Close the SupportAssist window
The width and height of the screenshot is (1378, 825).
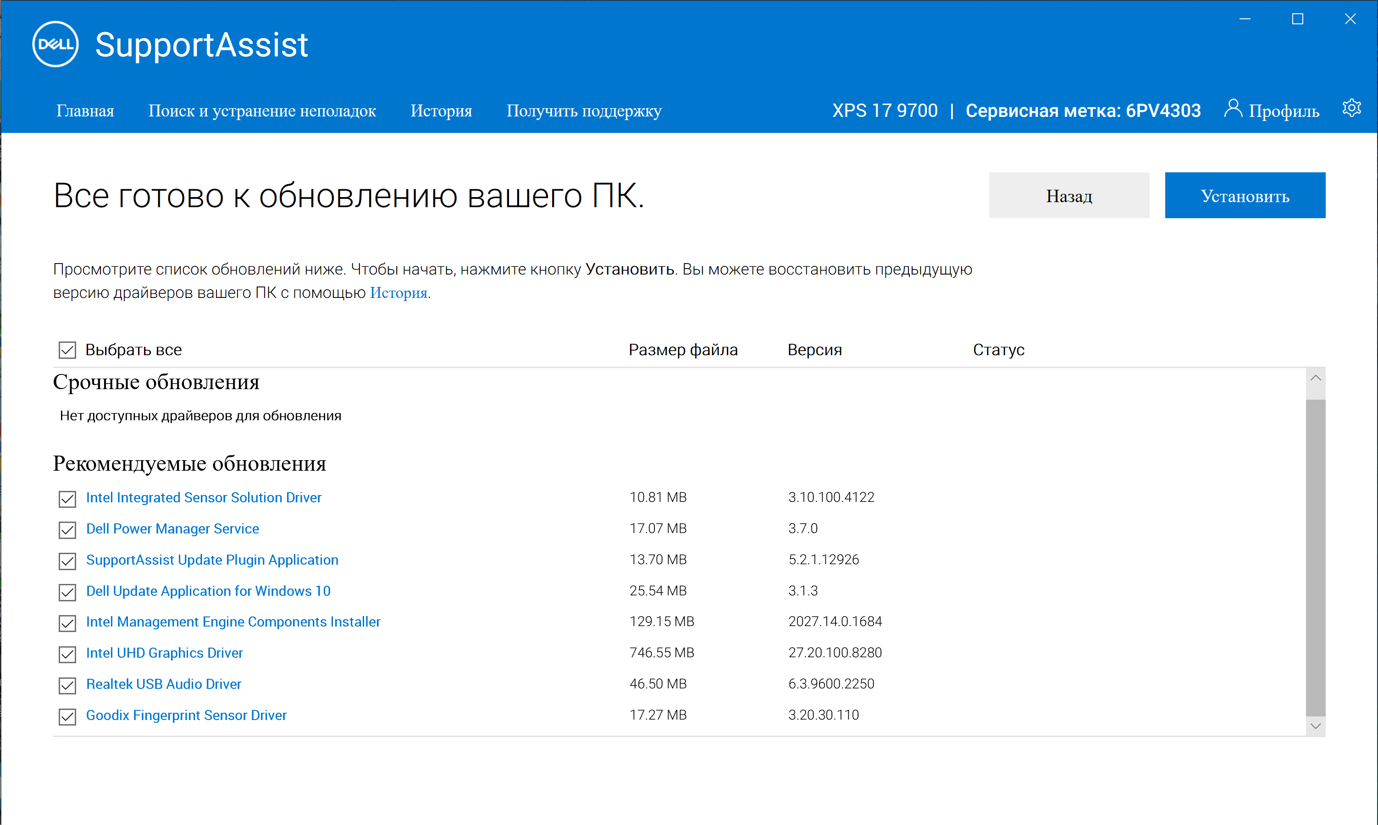[1350, 19]
